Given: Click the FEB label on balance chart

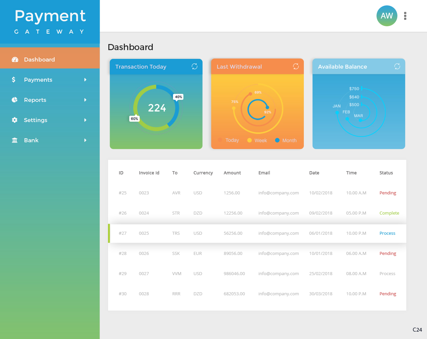Looking at the screenshot, I should pyautogui.click(x=346, y=112).
